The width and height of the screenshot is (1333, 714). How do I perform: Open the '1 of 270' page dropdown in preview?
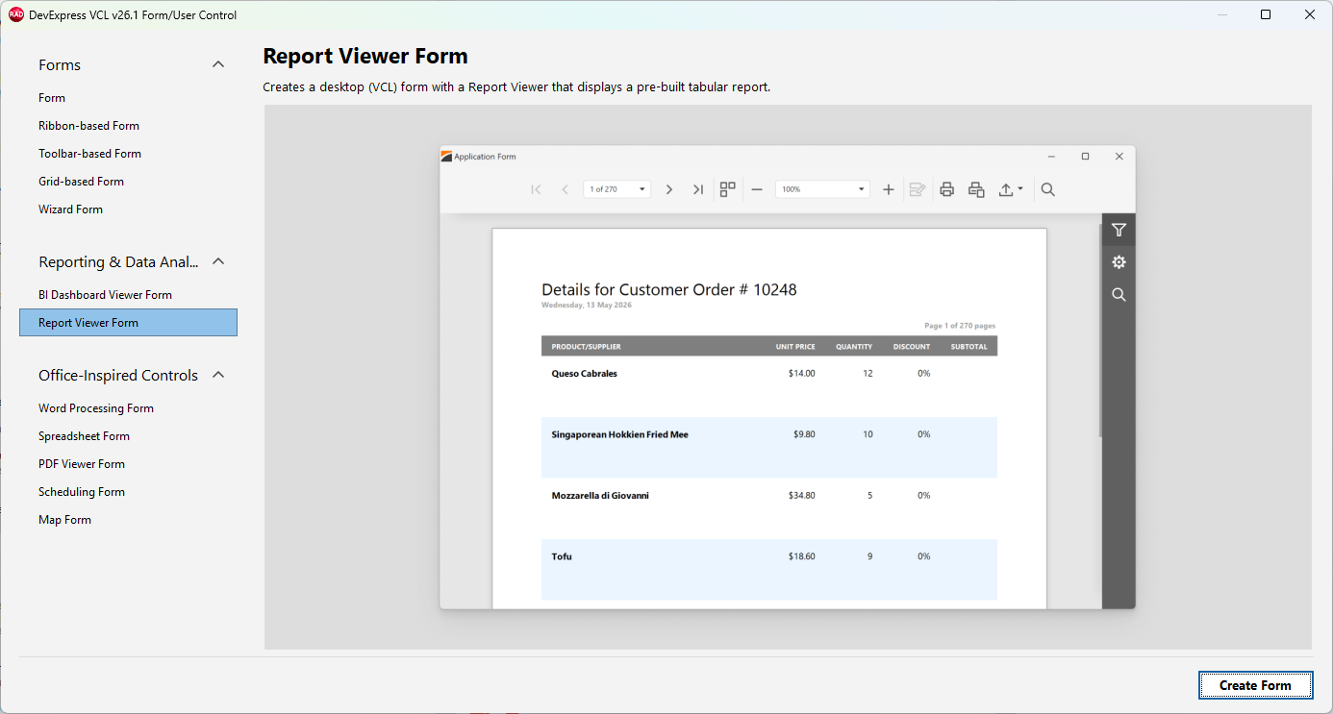coord(617,189)
